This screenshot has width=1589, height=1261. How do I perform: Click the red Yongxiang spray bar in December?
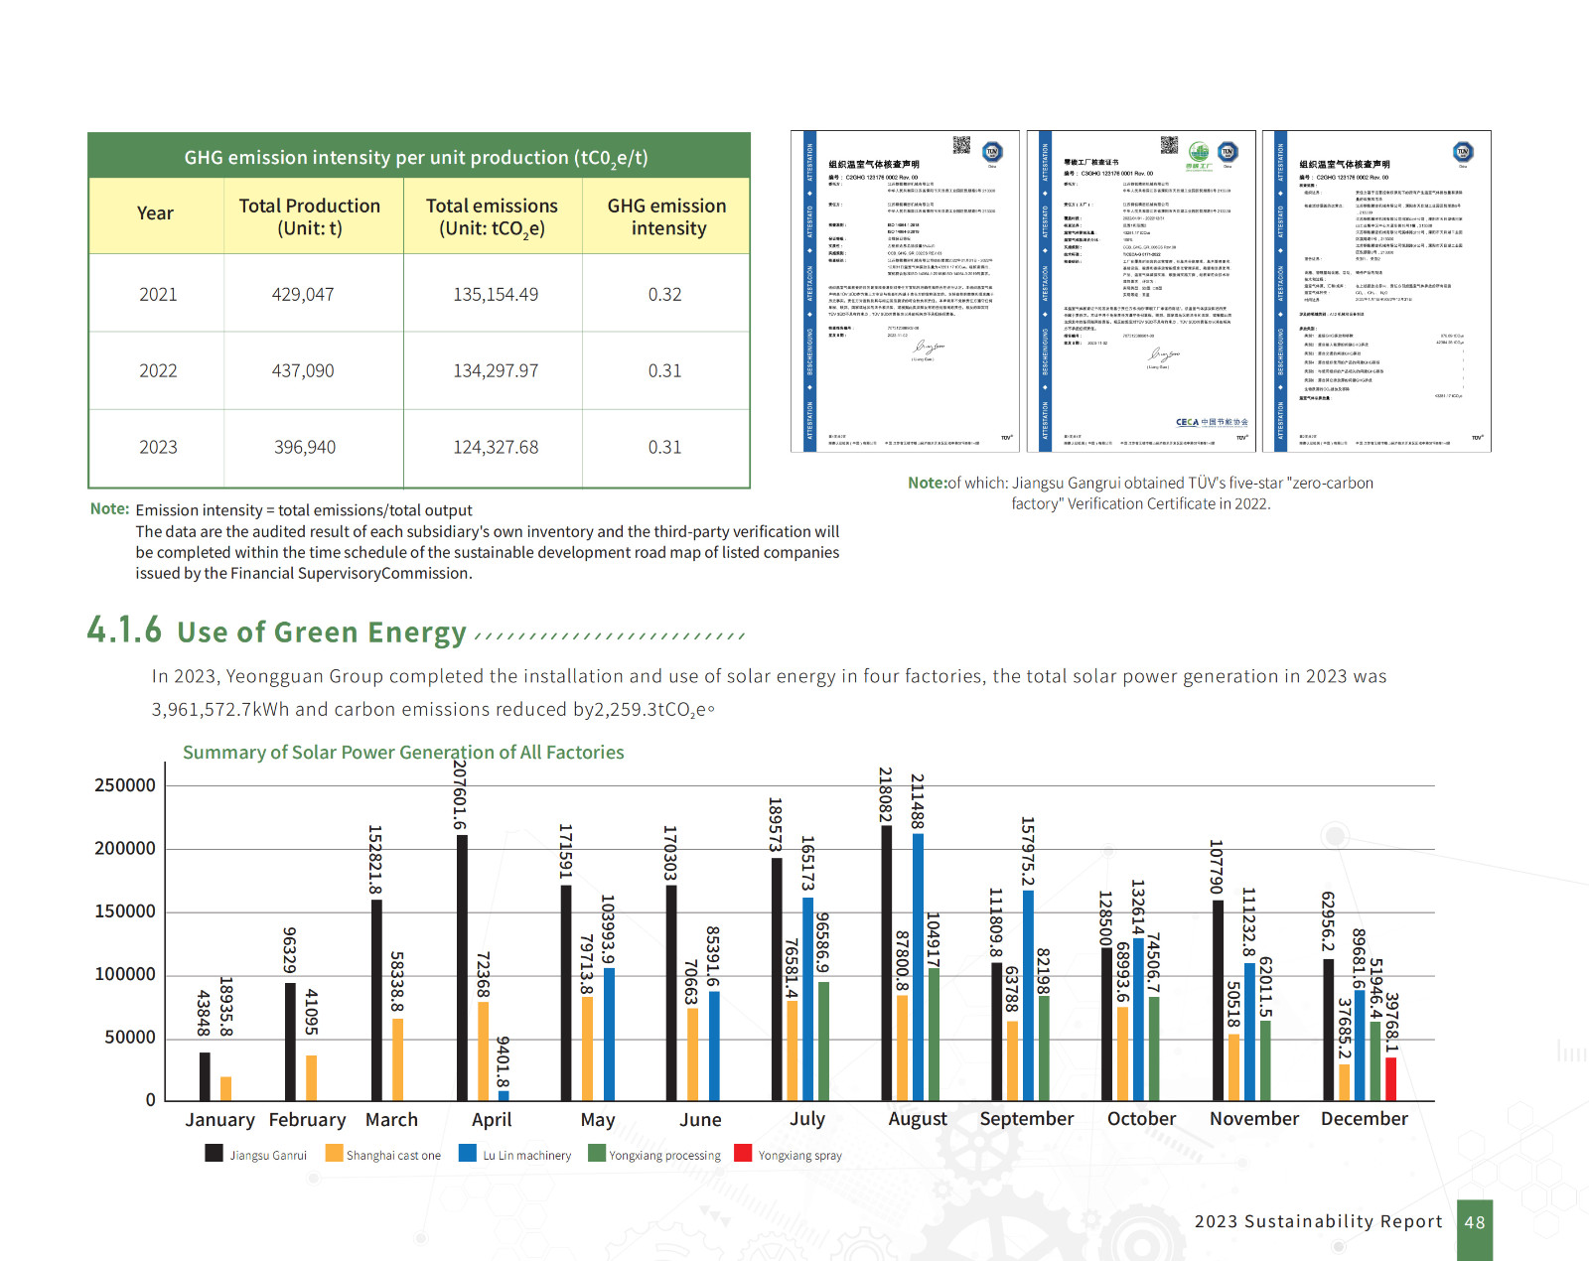pos(1391,1079)
